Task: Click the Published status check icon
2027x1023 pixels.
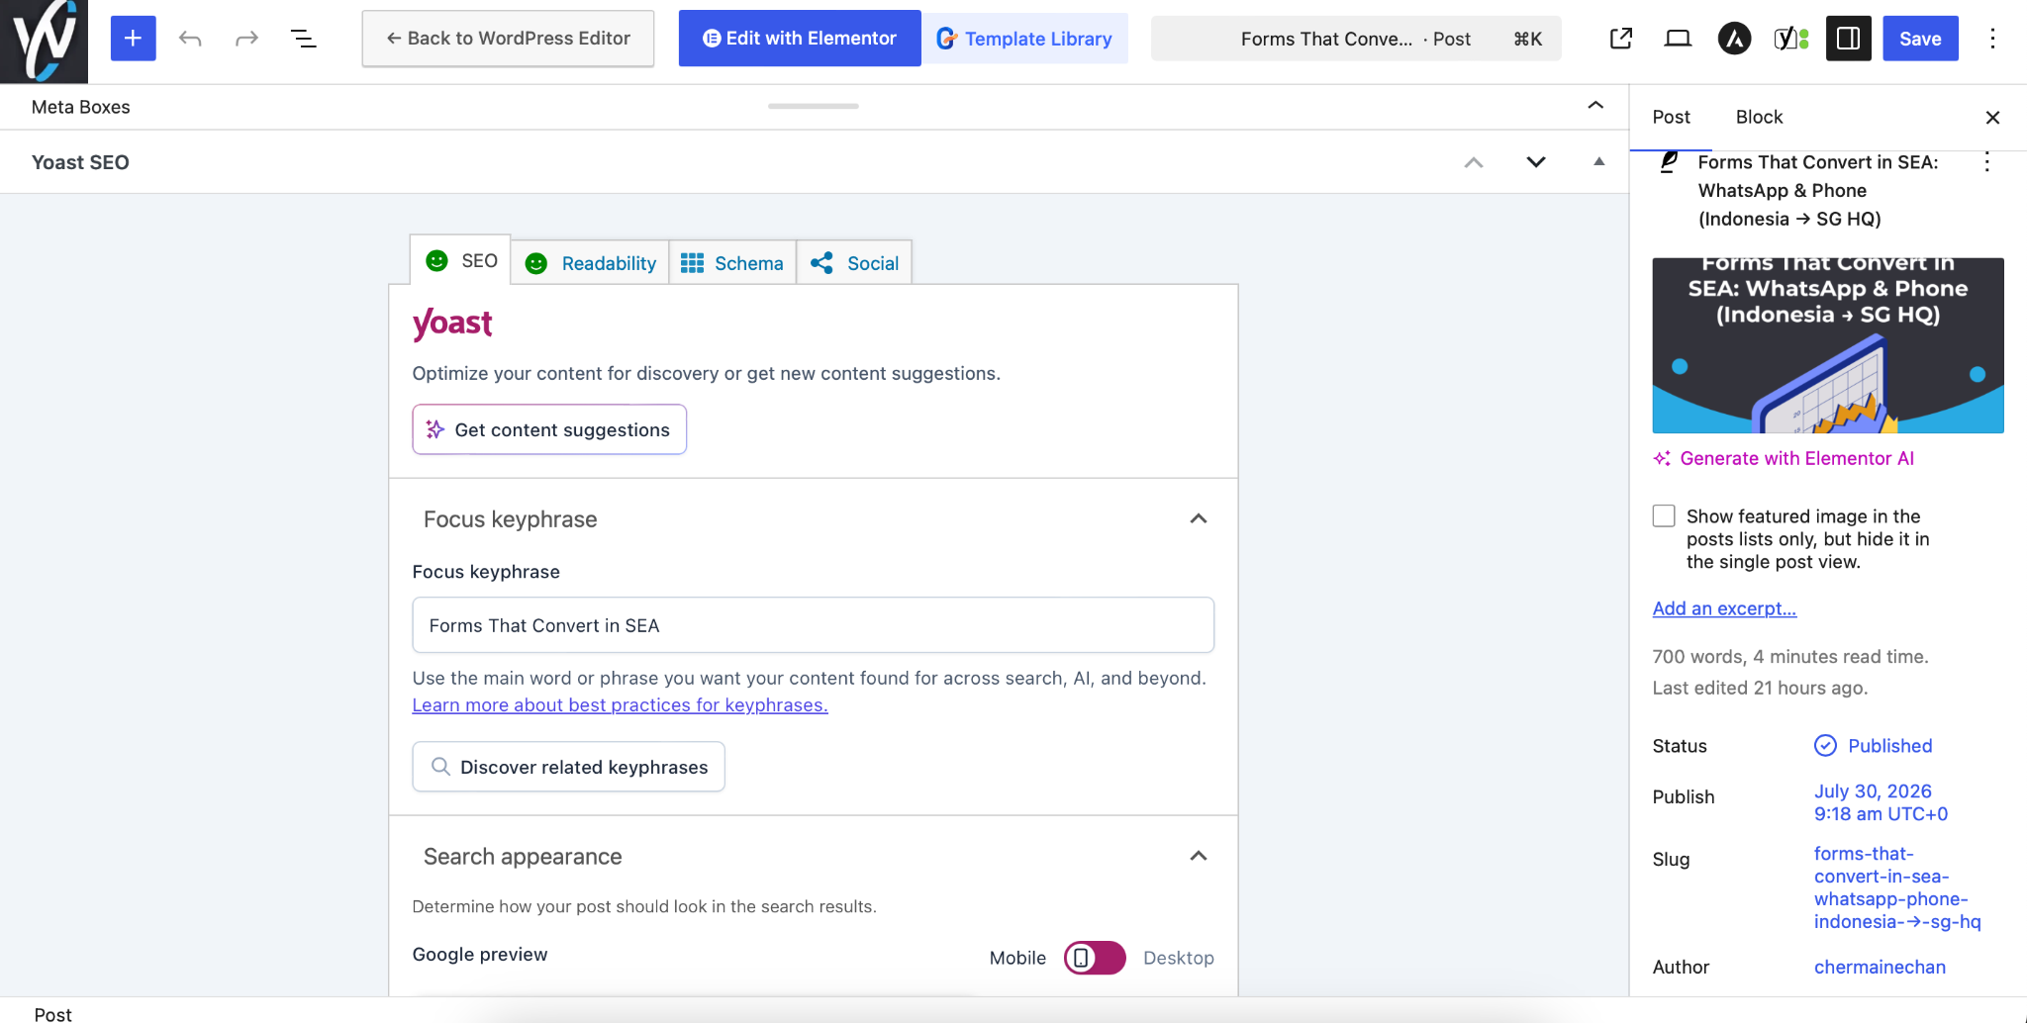Action: pyautogui.click(x=1825, y=746)
